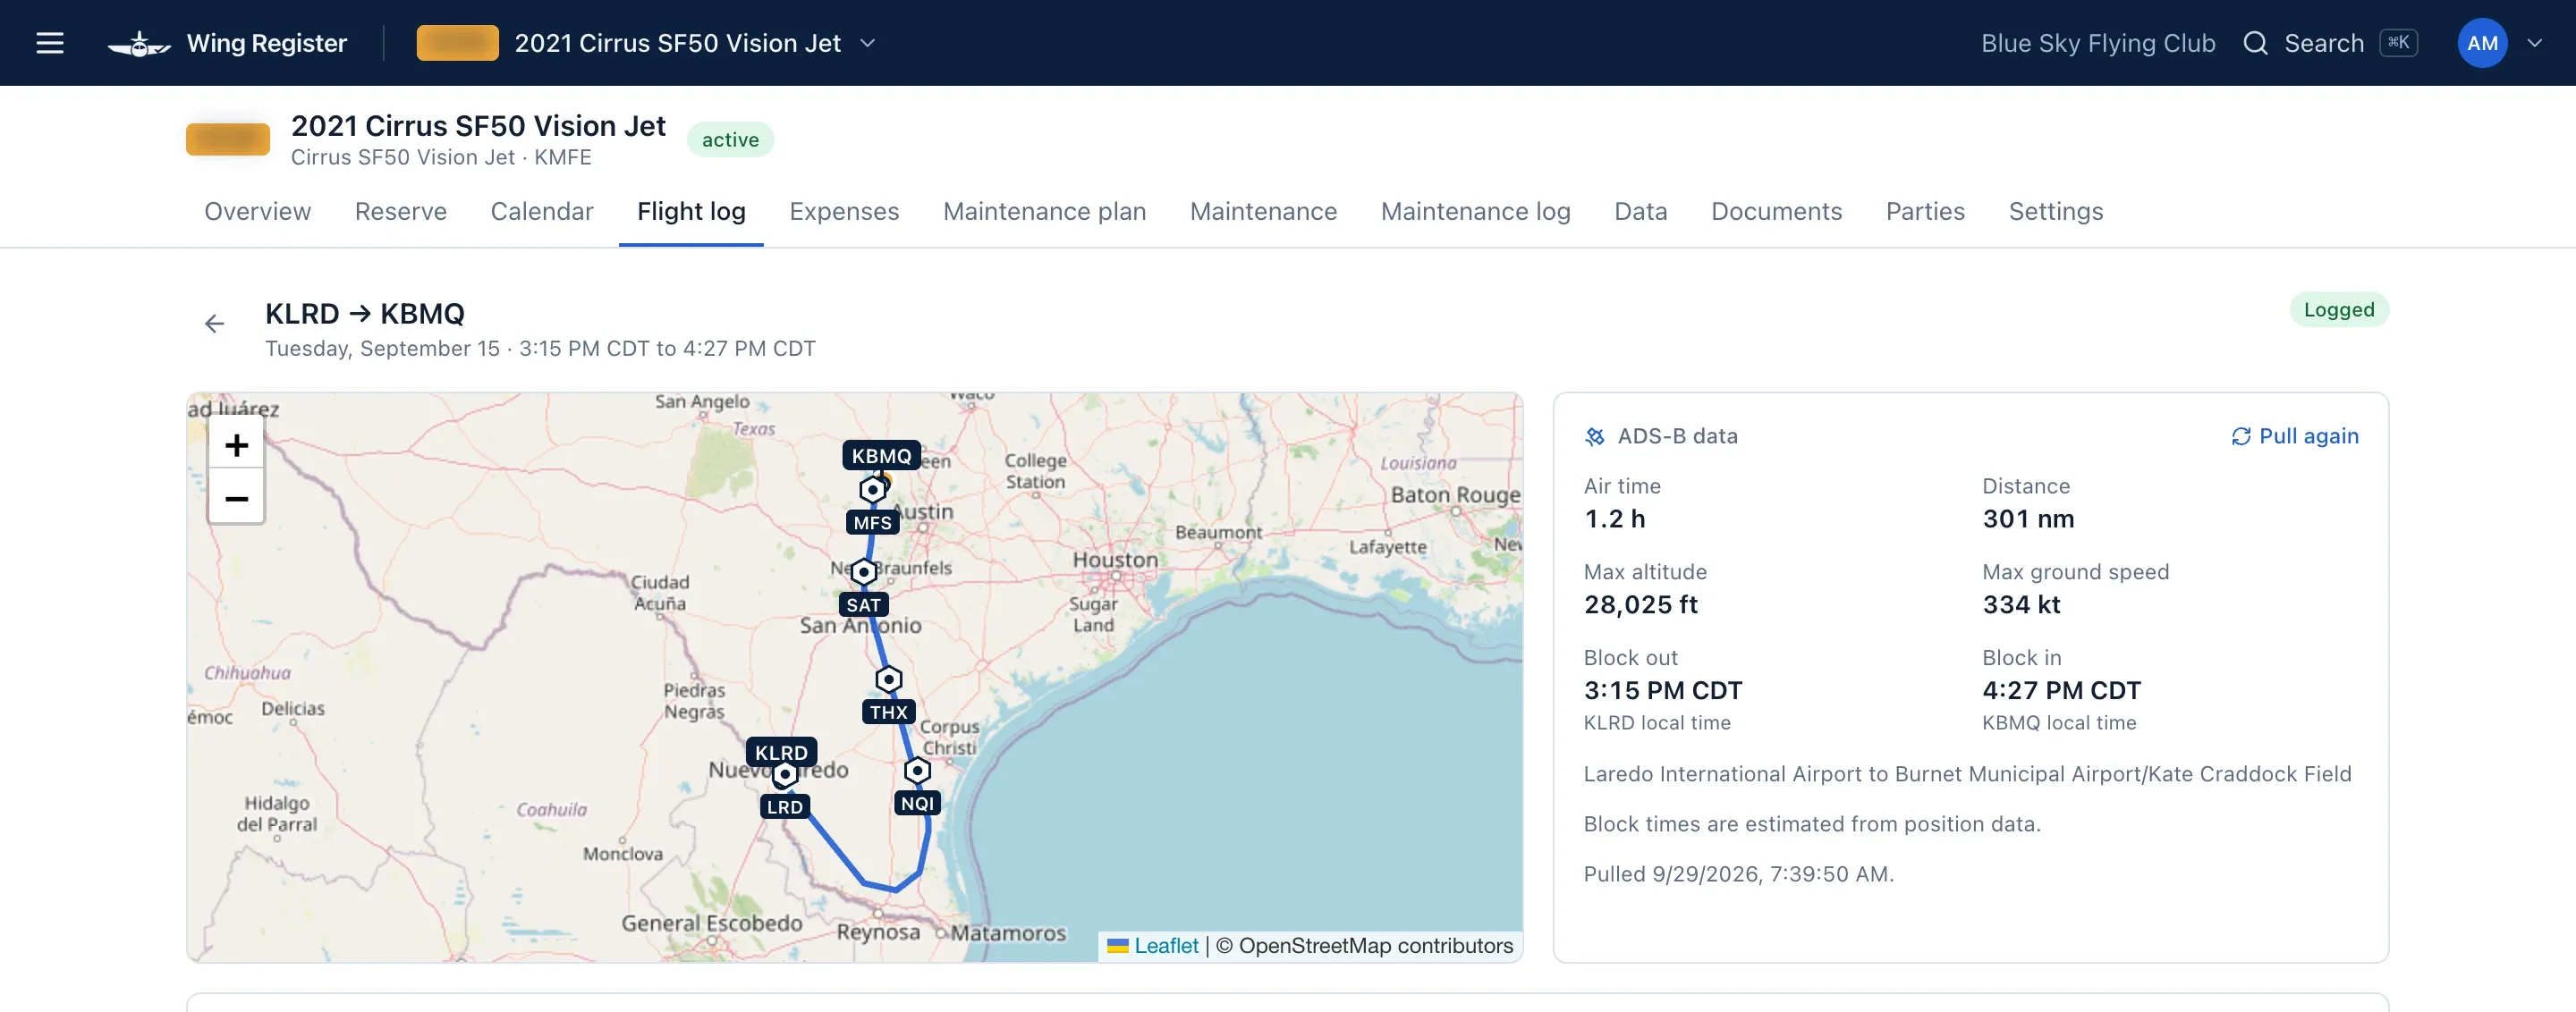Open the Maintenance log tab

click(1475, 212)
